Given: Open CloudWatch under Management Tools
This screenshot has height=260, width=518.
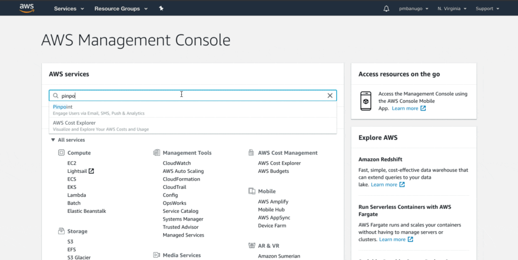Looking at the screenshot, I should pos(177,164).
